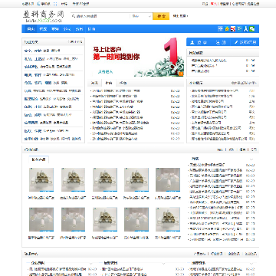Open the first product thumbnail in the second row
Image resolution: width=276 pixels, height=276 pixels.
point(41,219)
